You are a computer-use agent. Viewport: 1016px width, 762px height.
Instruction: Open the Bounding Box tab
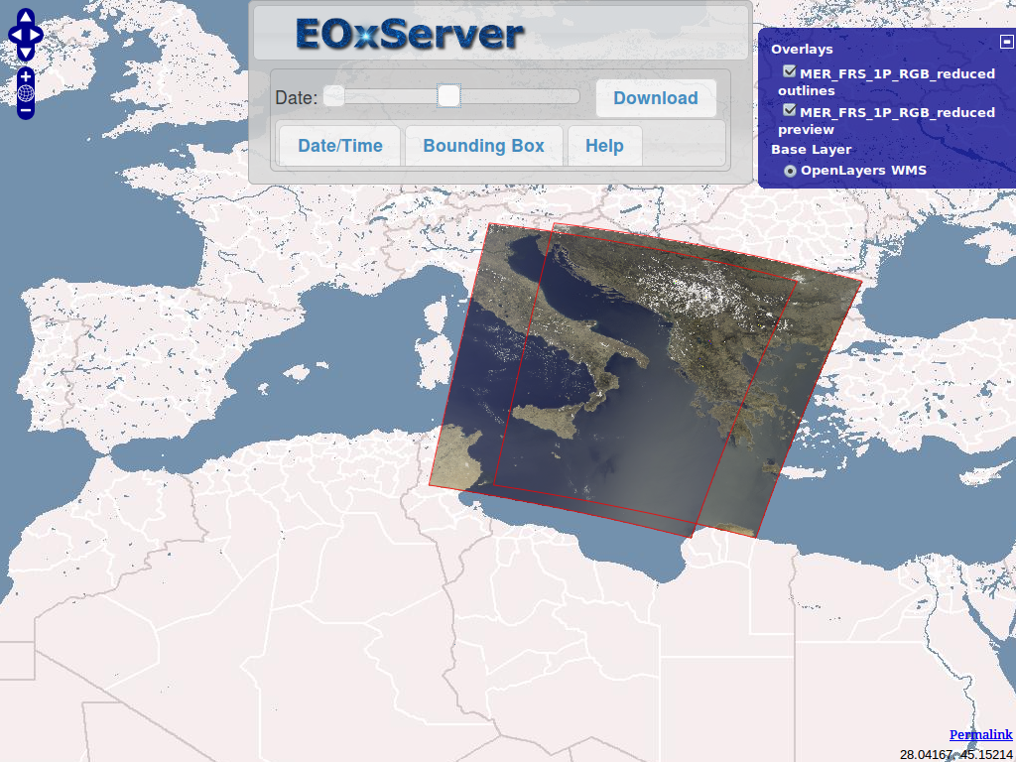(483, 146)
